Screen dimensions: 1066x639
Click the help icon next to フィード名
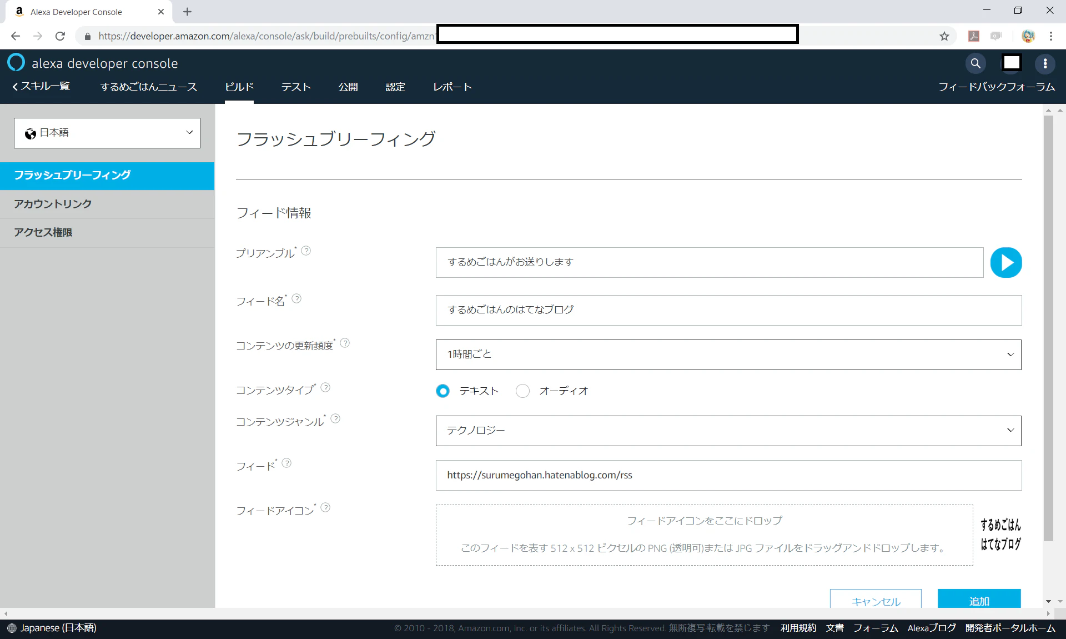(x=296, y=298)
